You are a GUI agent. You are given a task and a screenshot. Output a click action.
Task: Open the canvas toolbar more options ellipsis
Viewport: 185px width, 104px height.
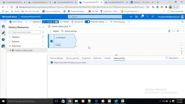182,31
